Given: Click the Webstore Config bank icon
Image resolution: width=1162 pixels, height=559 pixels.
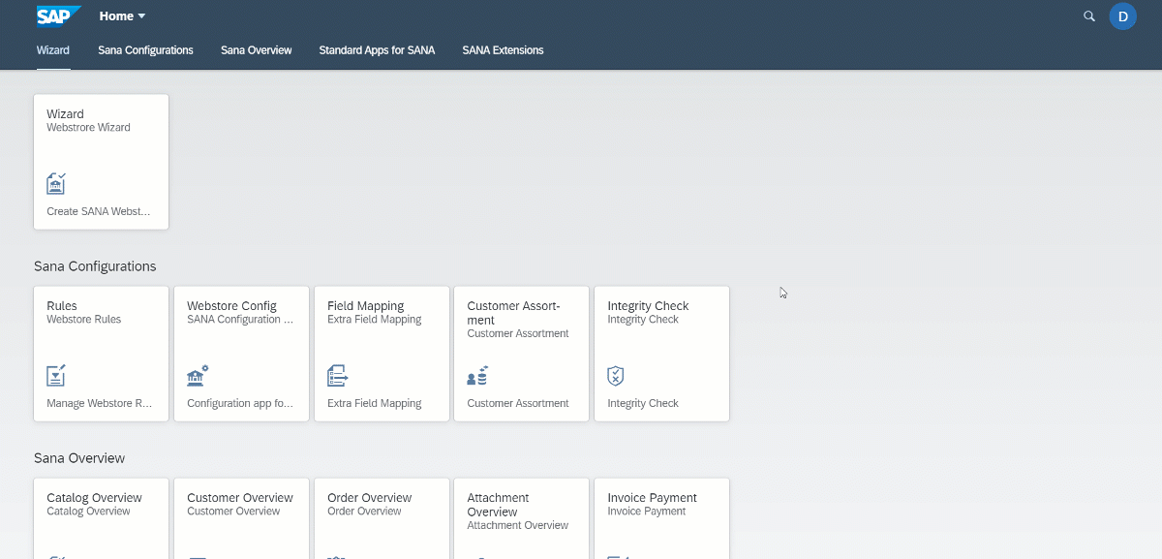Looking at the screenshot, I should [198, 376].
